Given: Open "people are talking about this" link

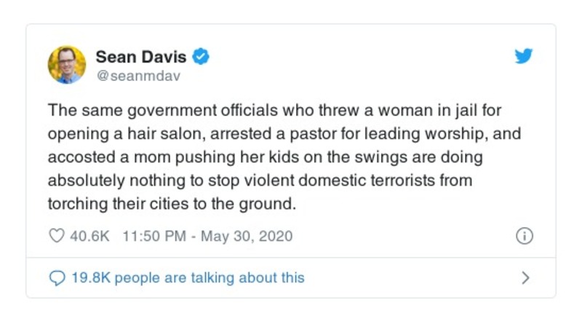Looking at the screenshot, I should click(210, 277).
